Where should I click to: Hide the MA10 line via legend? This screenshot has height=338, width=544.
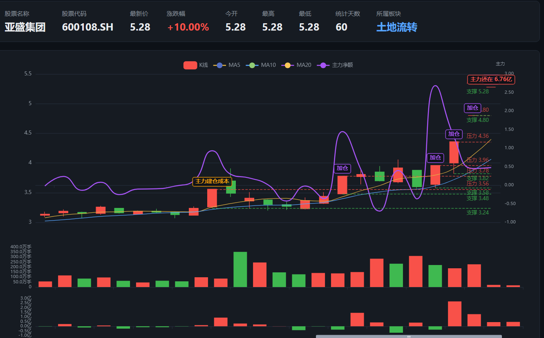tap(261, 65)
